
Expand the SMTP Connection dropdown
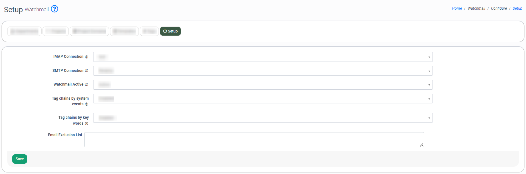point(263,71)
